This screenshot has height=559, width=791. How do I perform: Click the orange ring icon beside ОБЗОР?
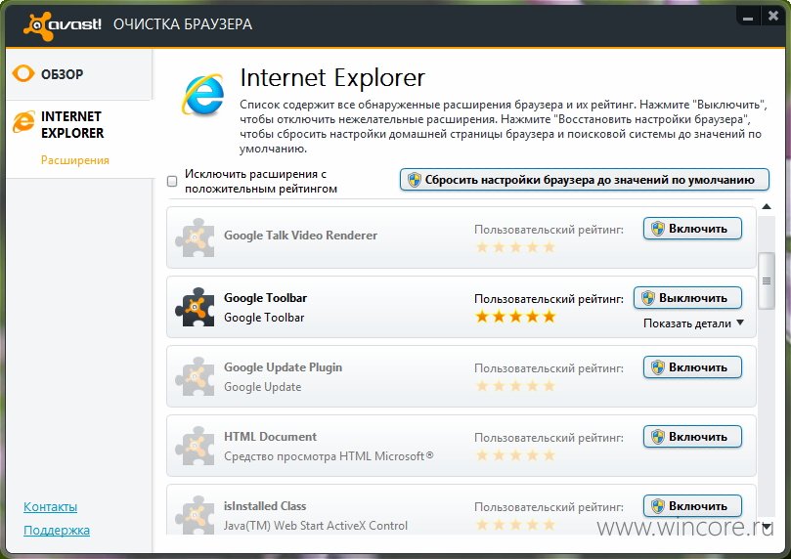pos(23,73)
